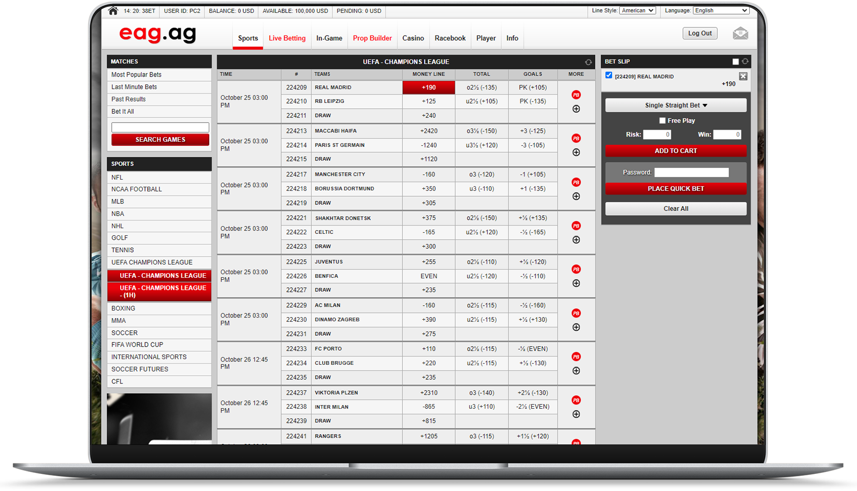Viewport: 857px width, 491px height.
Task: Open UEFA - CHAMPIONS LEAGUE (1H) league
Action: (159, 292)
